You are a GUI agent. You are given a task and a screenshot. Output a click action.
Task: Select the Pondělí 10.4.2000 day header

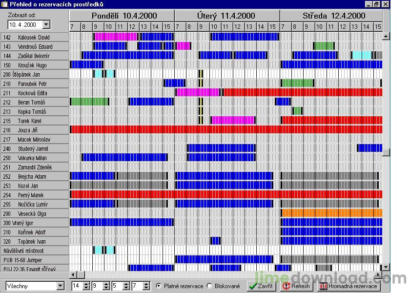[122, 16]
